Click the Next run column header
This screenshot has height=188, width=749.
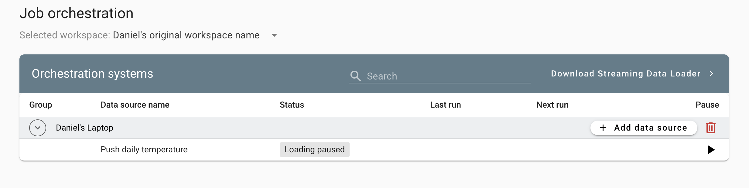(x=552, y=105)
